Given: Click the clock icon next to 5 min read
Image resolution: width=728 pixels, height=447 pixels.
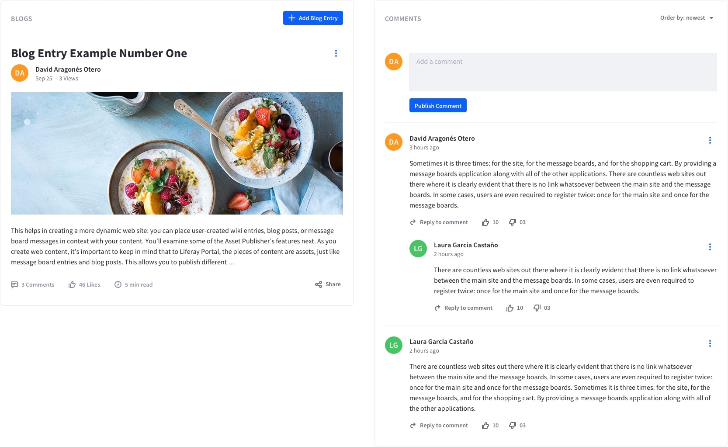Looking at the screenshot, I should point(118,284).
